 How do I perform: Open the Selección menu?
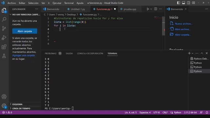[33, 3]
